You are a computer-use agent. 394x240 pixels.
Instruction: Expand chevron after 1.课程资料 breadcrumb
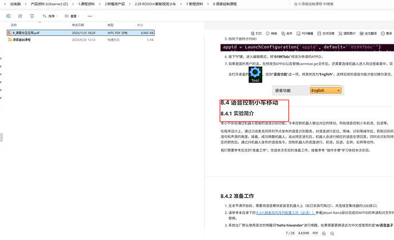point(100,4)
